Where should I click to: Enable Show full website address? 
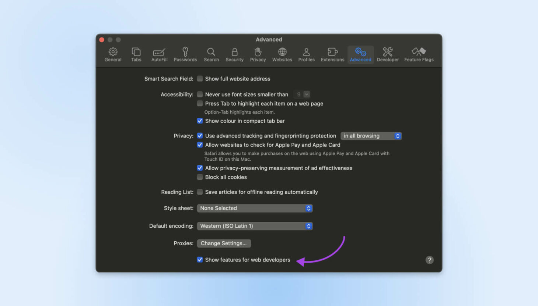(x=200, y=78)
